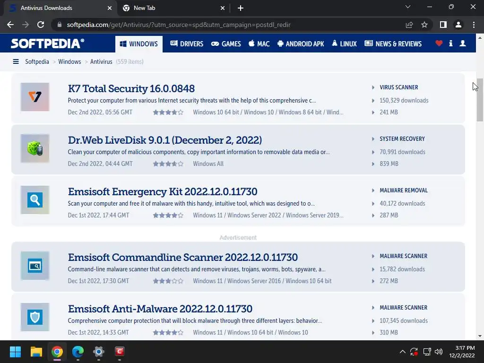Screen dimensions: 484x363
Task: Open Microsoft Edge from the taskbar
Action: point(78,352)
